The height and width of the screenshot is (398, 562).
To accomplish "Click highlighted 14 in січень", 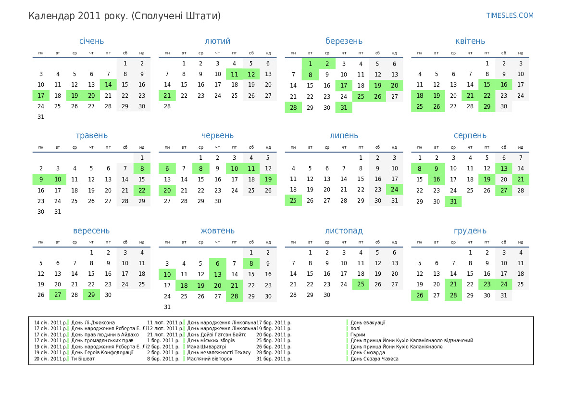I will pyautogui.click(x=108, y=85).
